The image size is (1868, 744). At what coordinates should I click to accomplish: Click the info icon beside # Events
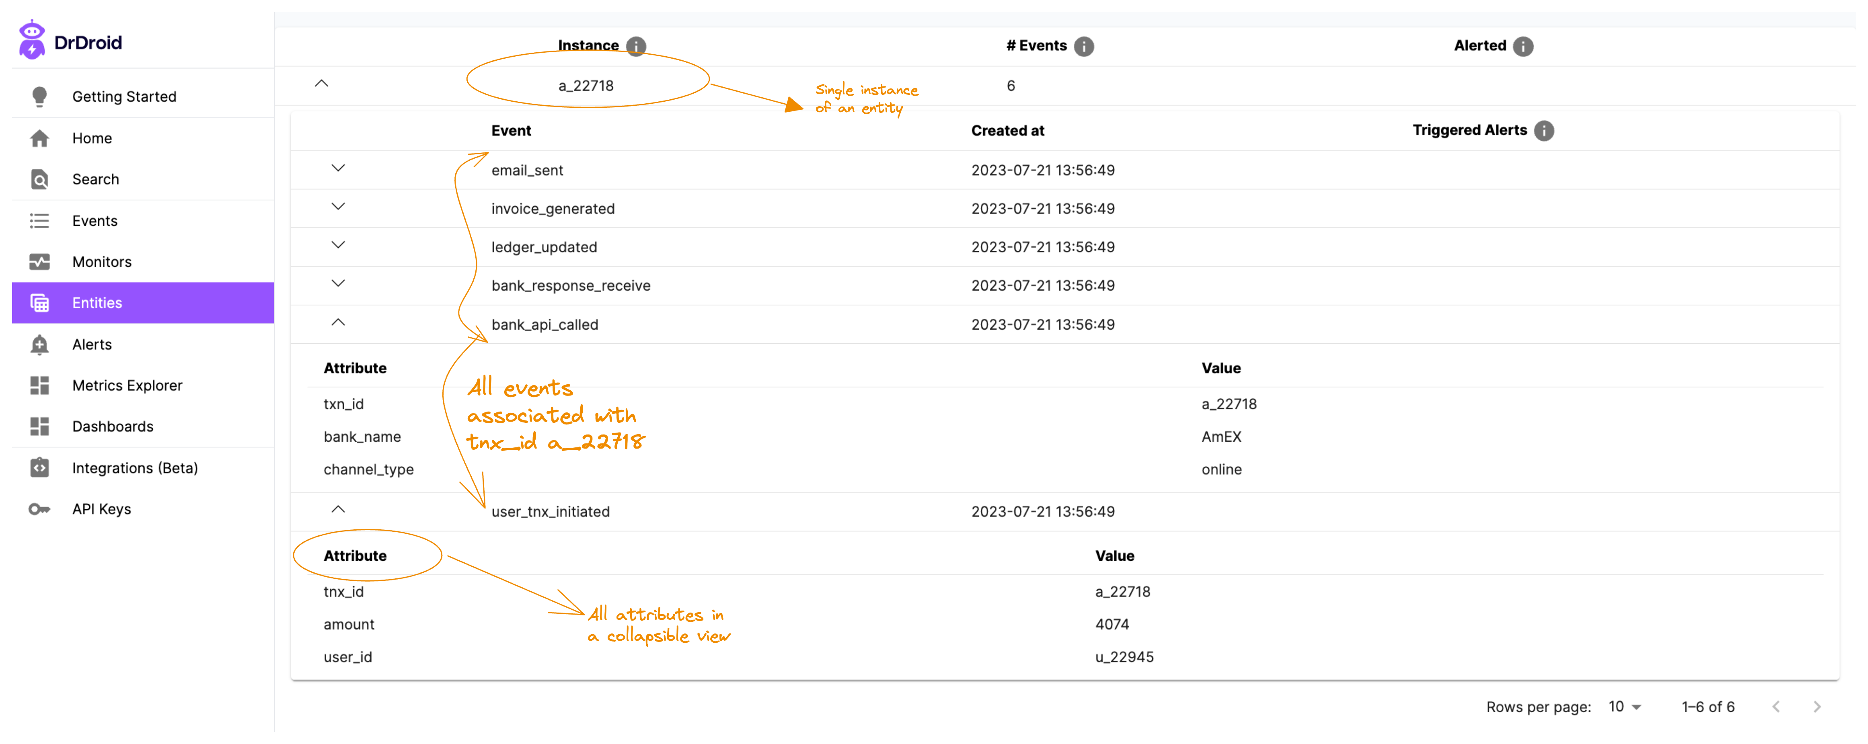[x=1083, y=46]
